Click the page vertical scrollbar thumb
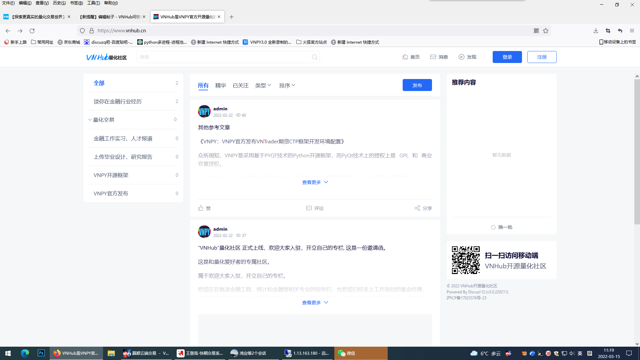640x360 pixels. pos(637,152)
